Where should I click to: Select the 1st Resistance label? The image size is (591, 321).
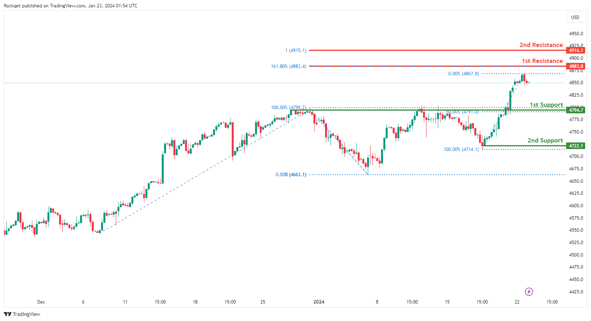point(542,61)
